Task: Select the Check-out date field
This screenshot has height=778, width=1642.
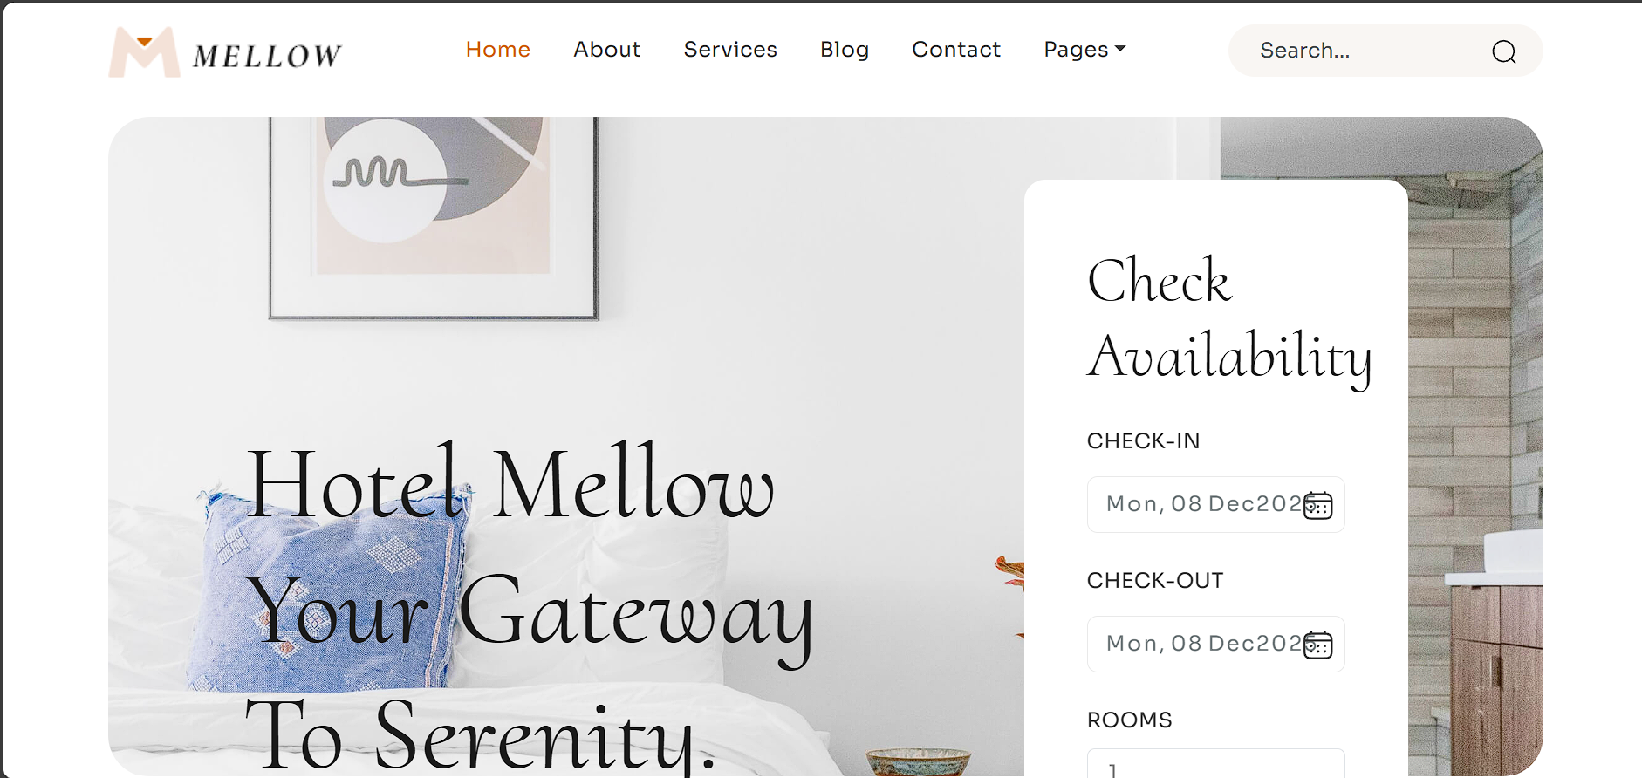Action: click(1215, 644)
